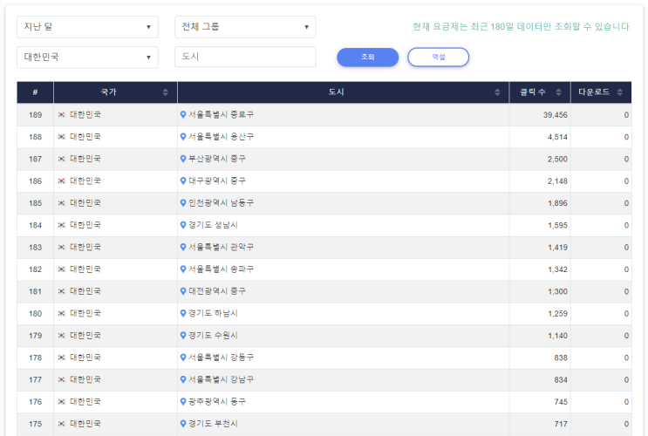
Task: Select the click count 2,148
Action: pyautogui.click(x=557, y=181)
